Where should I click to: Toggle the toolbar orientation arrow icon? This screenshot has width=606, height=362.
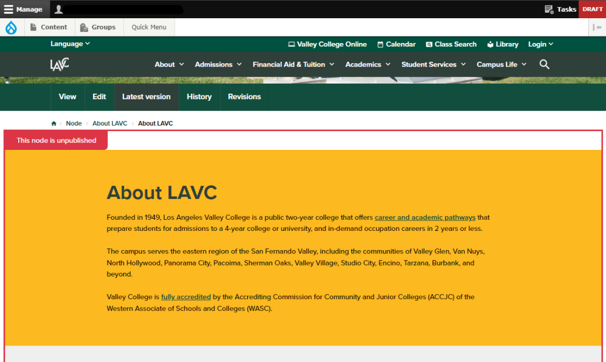[597, 27]
